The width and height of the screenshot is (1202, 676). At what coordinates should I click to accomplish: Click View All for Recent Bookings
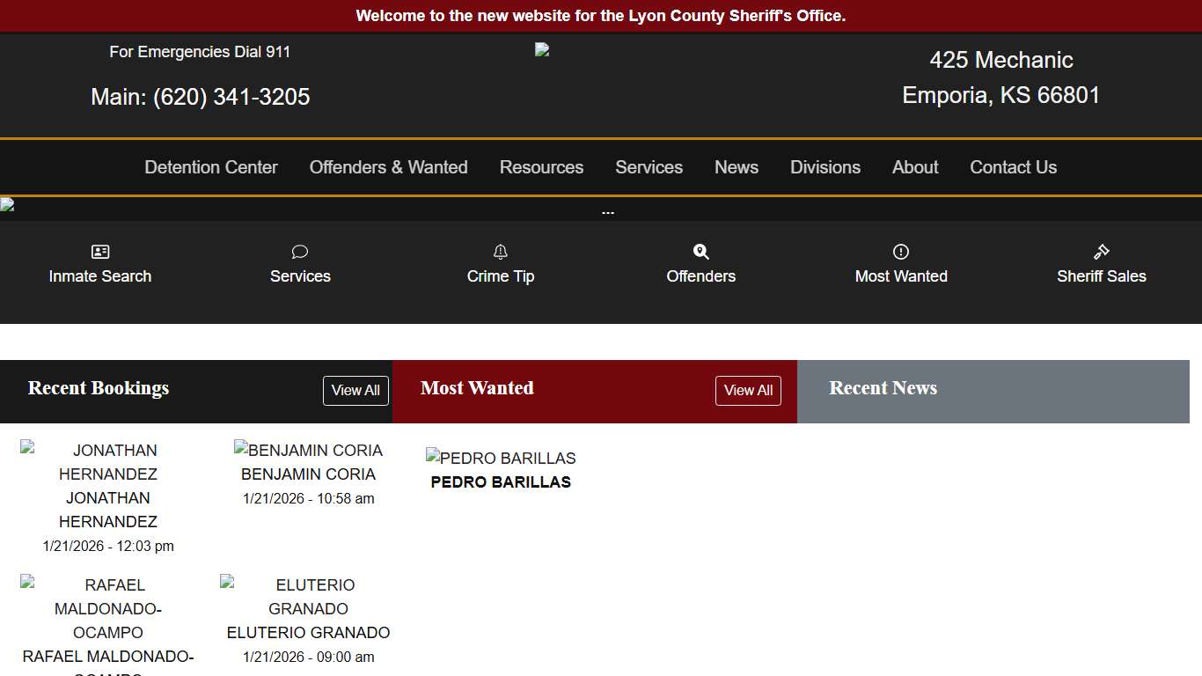355,390
